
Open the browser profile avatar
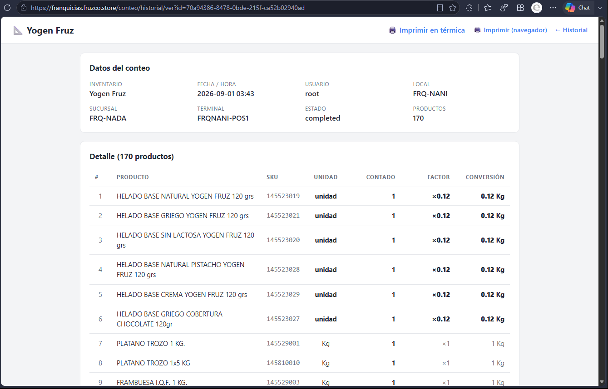tap(537, 8)
